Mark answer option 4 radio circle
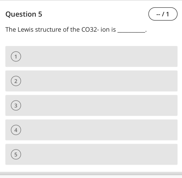The width and height of the screenshot is (182, 178). point(16,130)
